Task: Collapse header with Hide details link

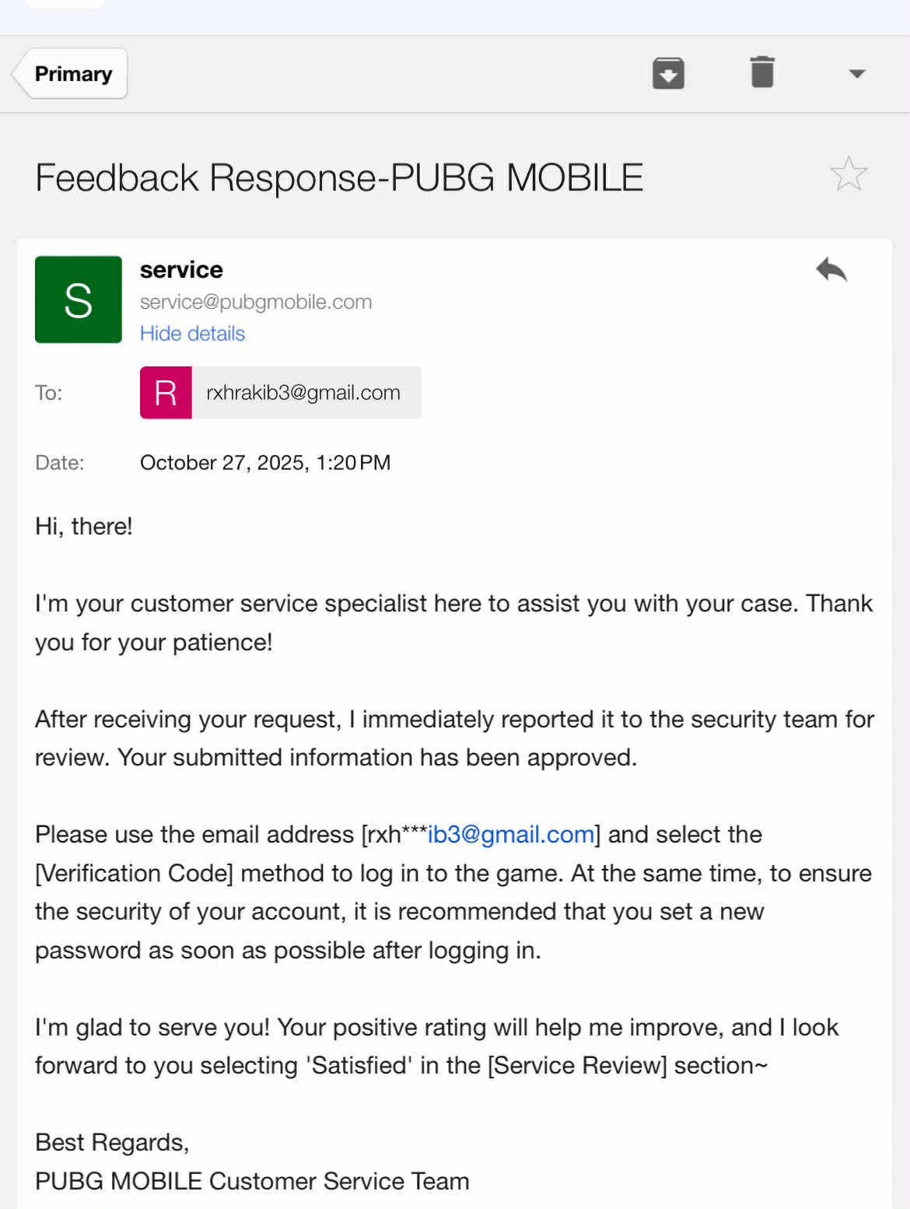Action: pos(192,334)
